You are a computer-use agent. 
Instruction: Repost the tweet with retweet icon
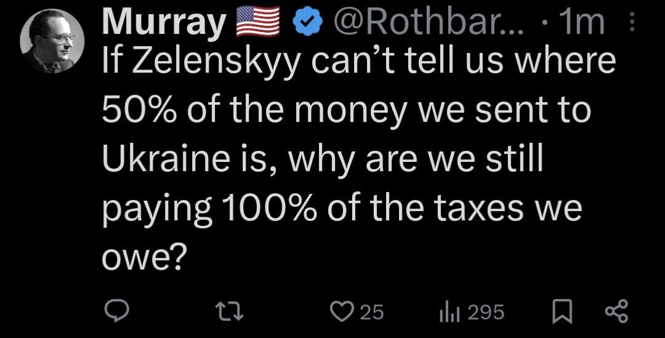tap(234, 312)
